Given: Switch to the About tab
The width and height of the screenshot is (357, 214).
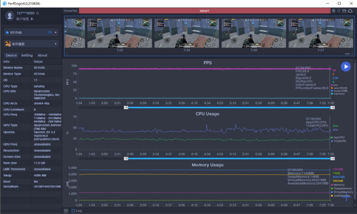Looking at the screenshot, I should click(42, 55).
